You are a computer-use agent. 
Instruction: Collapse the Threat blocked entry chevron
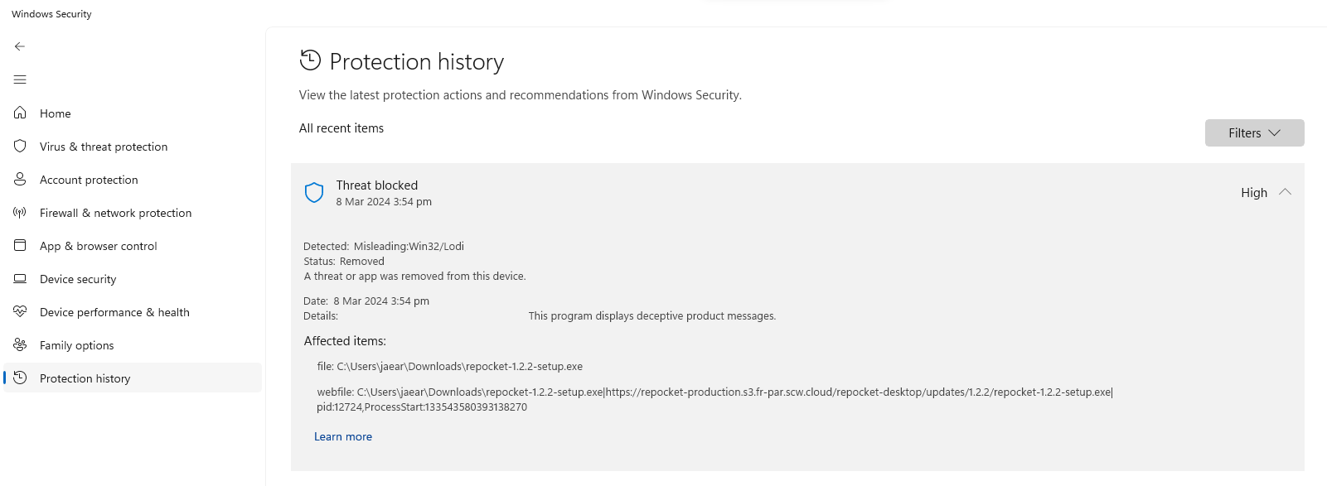(1285, 192)
